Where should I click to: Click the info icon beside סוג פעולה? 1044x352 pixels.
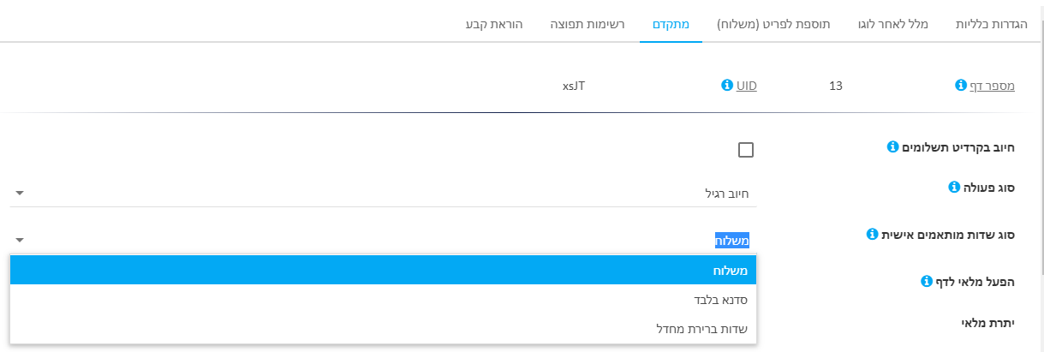954,187
